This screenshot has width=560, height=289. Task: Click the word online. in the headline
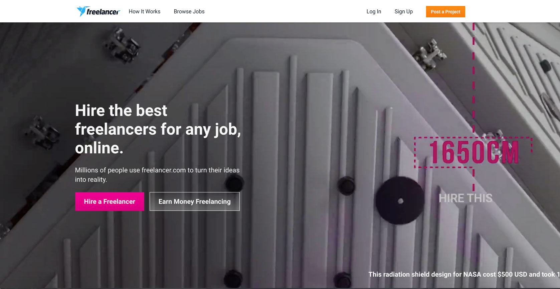click(x=99, y=148)
